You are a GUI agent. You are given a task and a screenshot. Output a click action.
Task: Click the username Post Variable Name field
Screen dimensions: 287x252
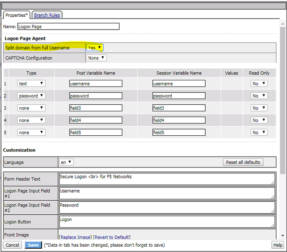tap(96, 84)
